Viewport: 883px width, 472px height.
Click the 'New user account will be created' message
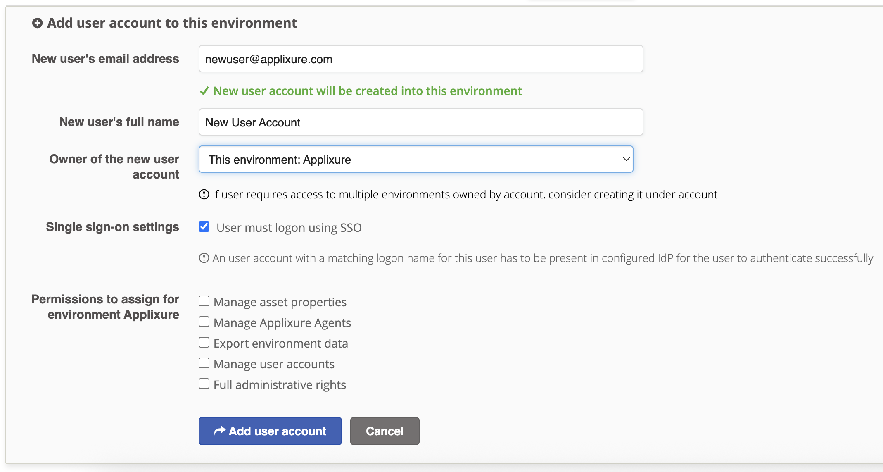(x=368, y=91)
